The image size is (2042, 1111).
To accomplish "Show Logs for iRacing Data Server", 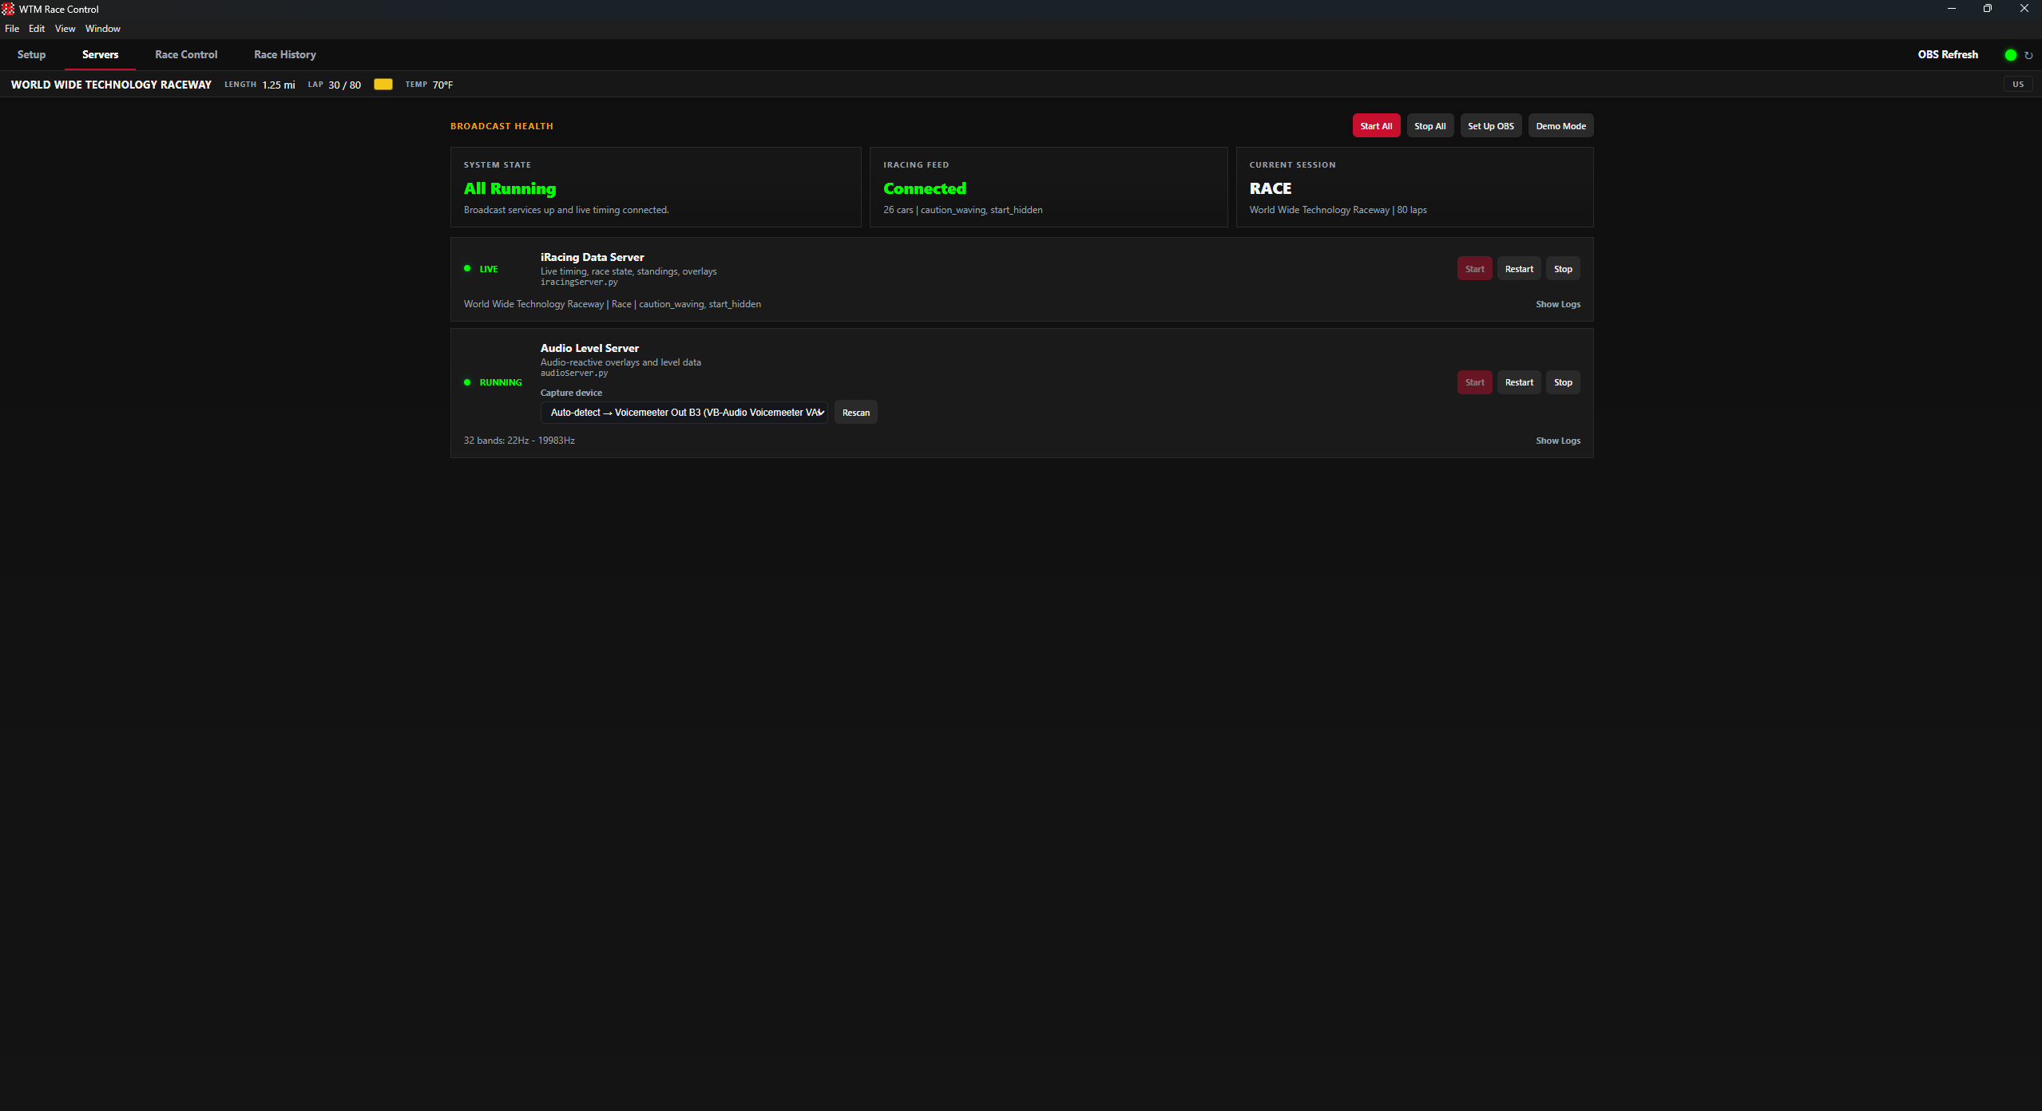I will tap(1558, 304).
